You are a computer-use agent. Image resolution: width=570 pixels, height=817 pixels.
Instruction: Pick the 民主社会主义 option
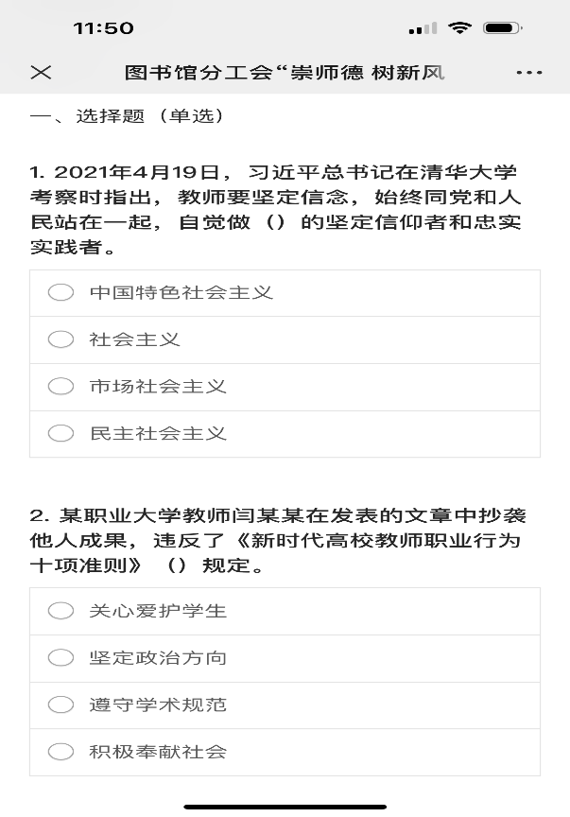pyautogui.click(x=60, y=434)
